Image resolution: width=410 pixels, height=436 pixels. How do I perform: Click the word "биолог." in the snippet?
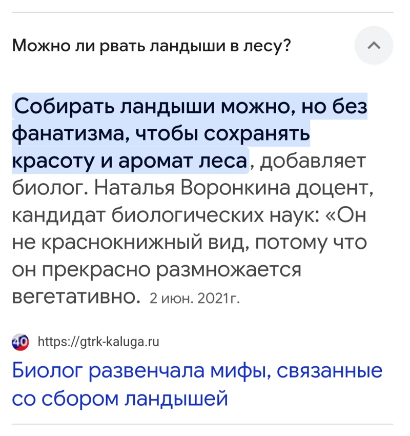(50, 188)
